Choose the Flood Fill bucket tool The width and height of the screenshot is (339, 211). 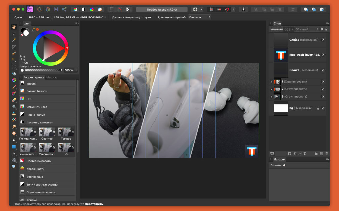14,74
